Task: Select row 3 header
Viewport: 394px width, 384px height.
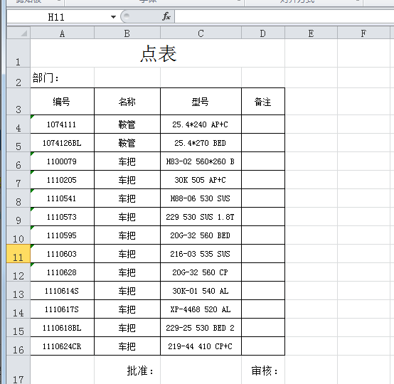Action: coord(18,102)
